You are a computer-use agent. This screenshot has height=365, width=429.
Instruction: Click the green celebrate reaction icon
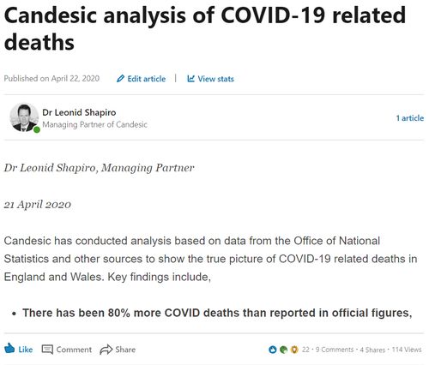[283, 350]
